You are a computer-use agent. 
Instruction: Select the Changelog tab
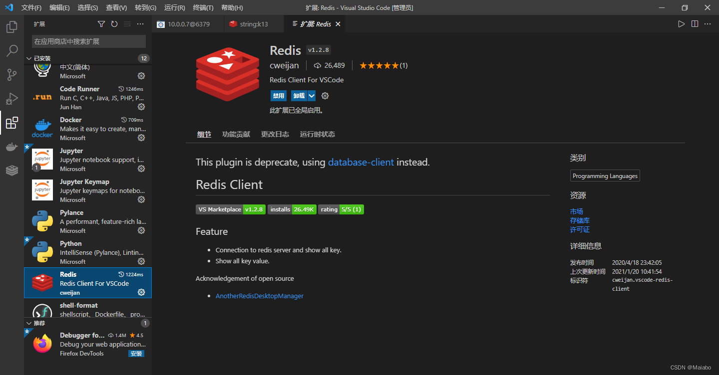tap(275, 134)
